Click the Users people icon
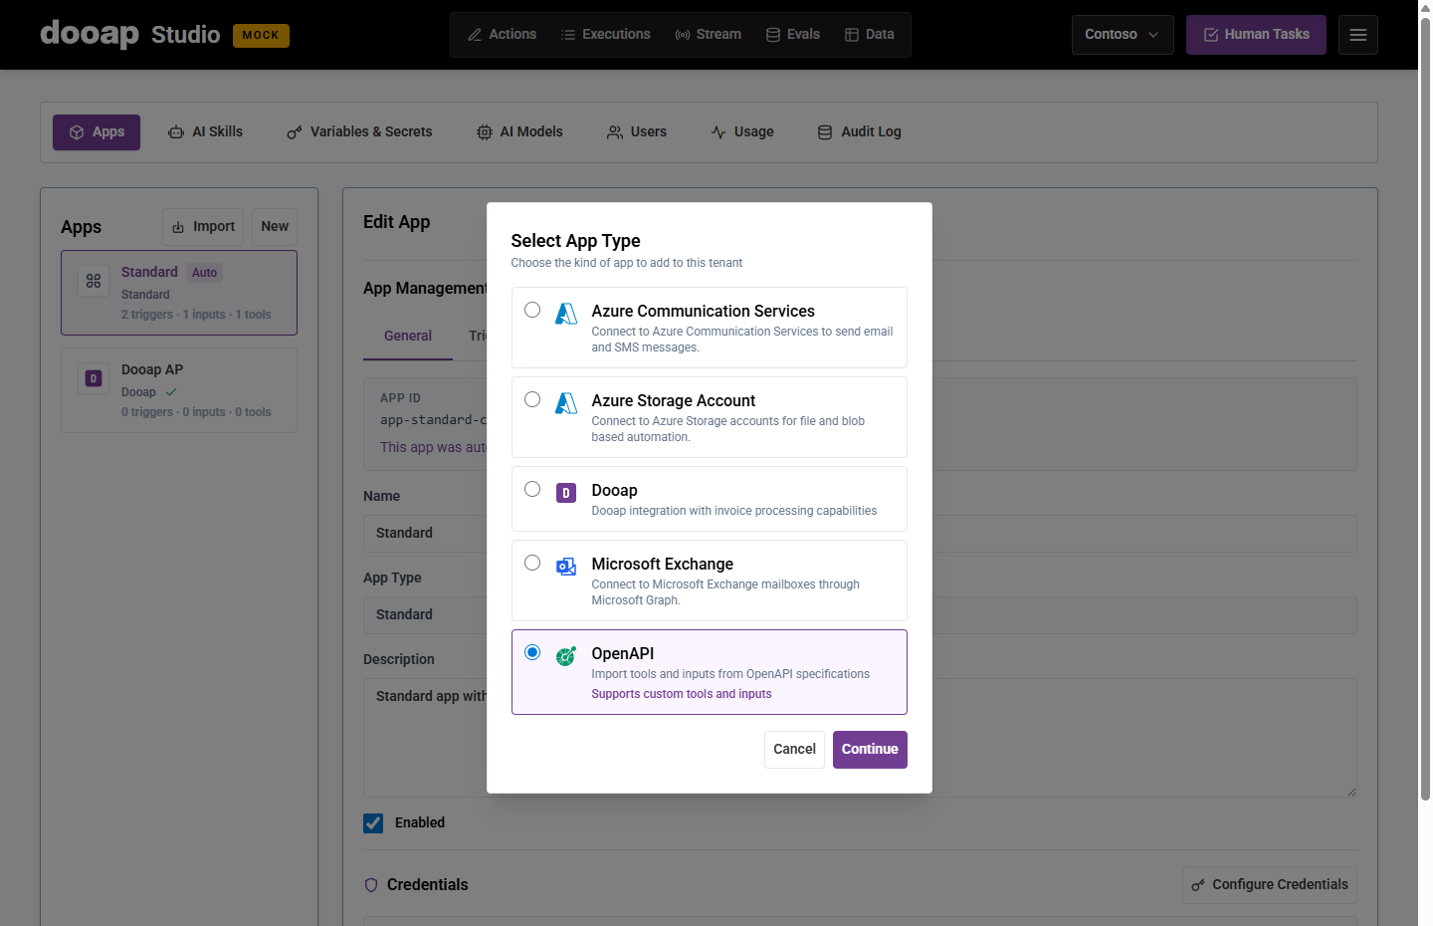Screen dimensions: 1433x926 615,132
